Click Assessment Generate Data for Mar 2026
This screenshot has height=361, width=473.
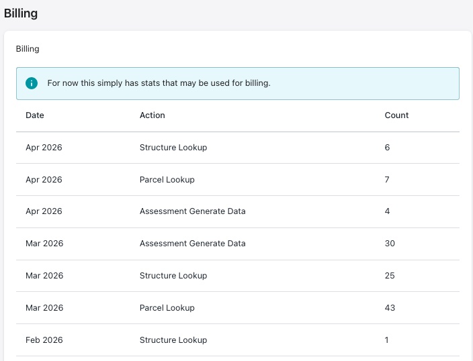point(192,244)
